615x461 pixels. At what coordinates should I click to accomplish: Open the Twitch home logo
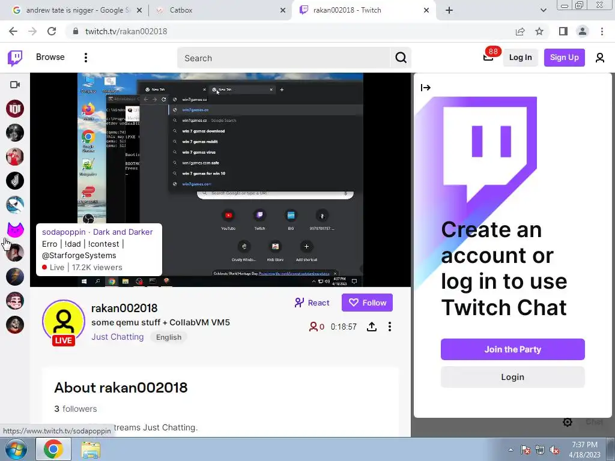pos(15,58)
